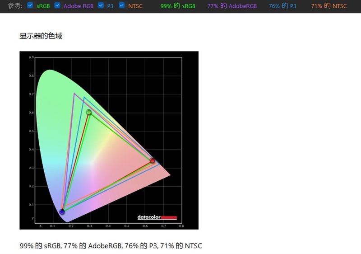Click the orange NTSC label
Screen dimensions: 361x254
(x=135, y=6)
